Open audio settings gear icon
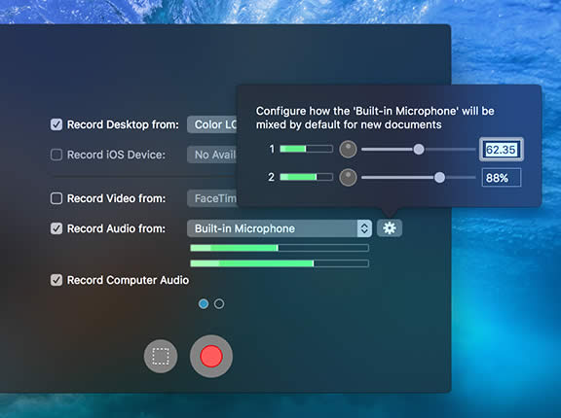The width and height of the screenshot is (561, 418). [x=390, y=228]
